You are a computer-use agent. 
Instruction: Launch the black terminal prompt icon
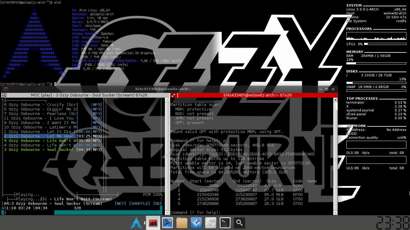(x=225, y=223)
